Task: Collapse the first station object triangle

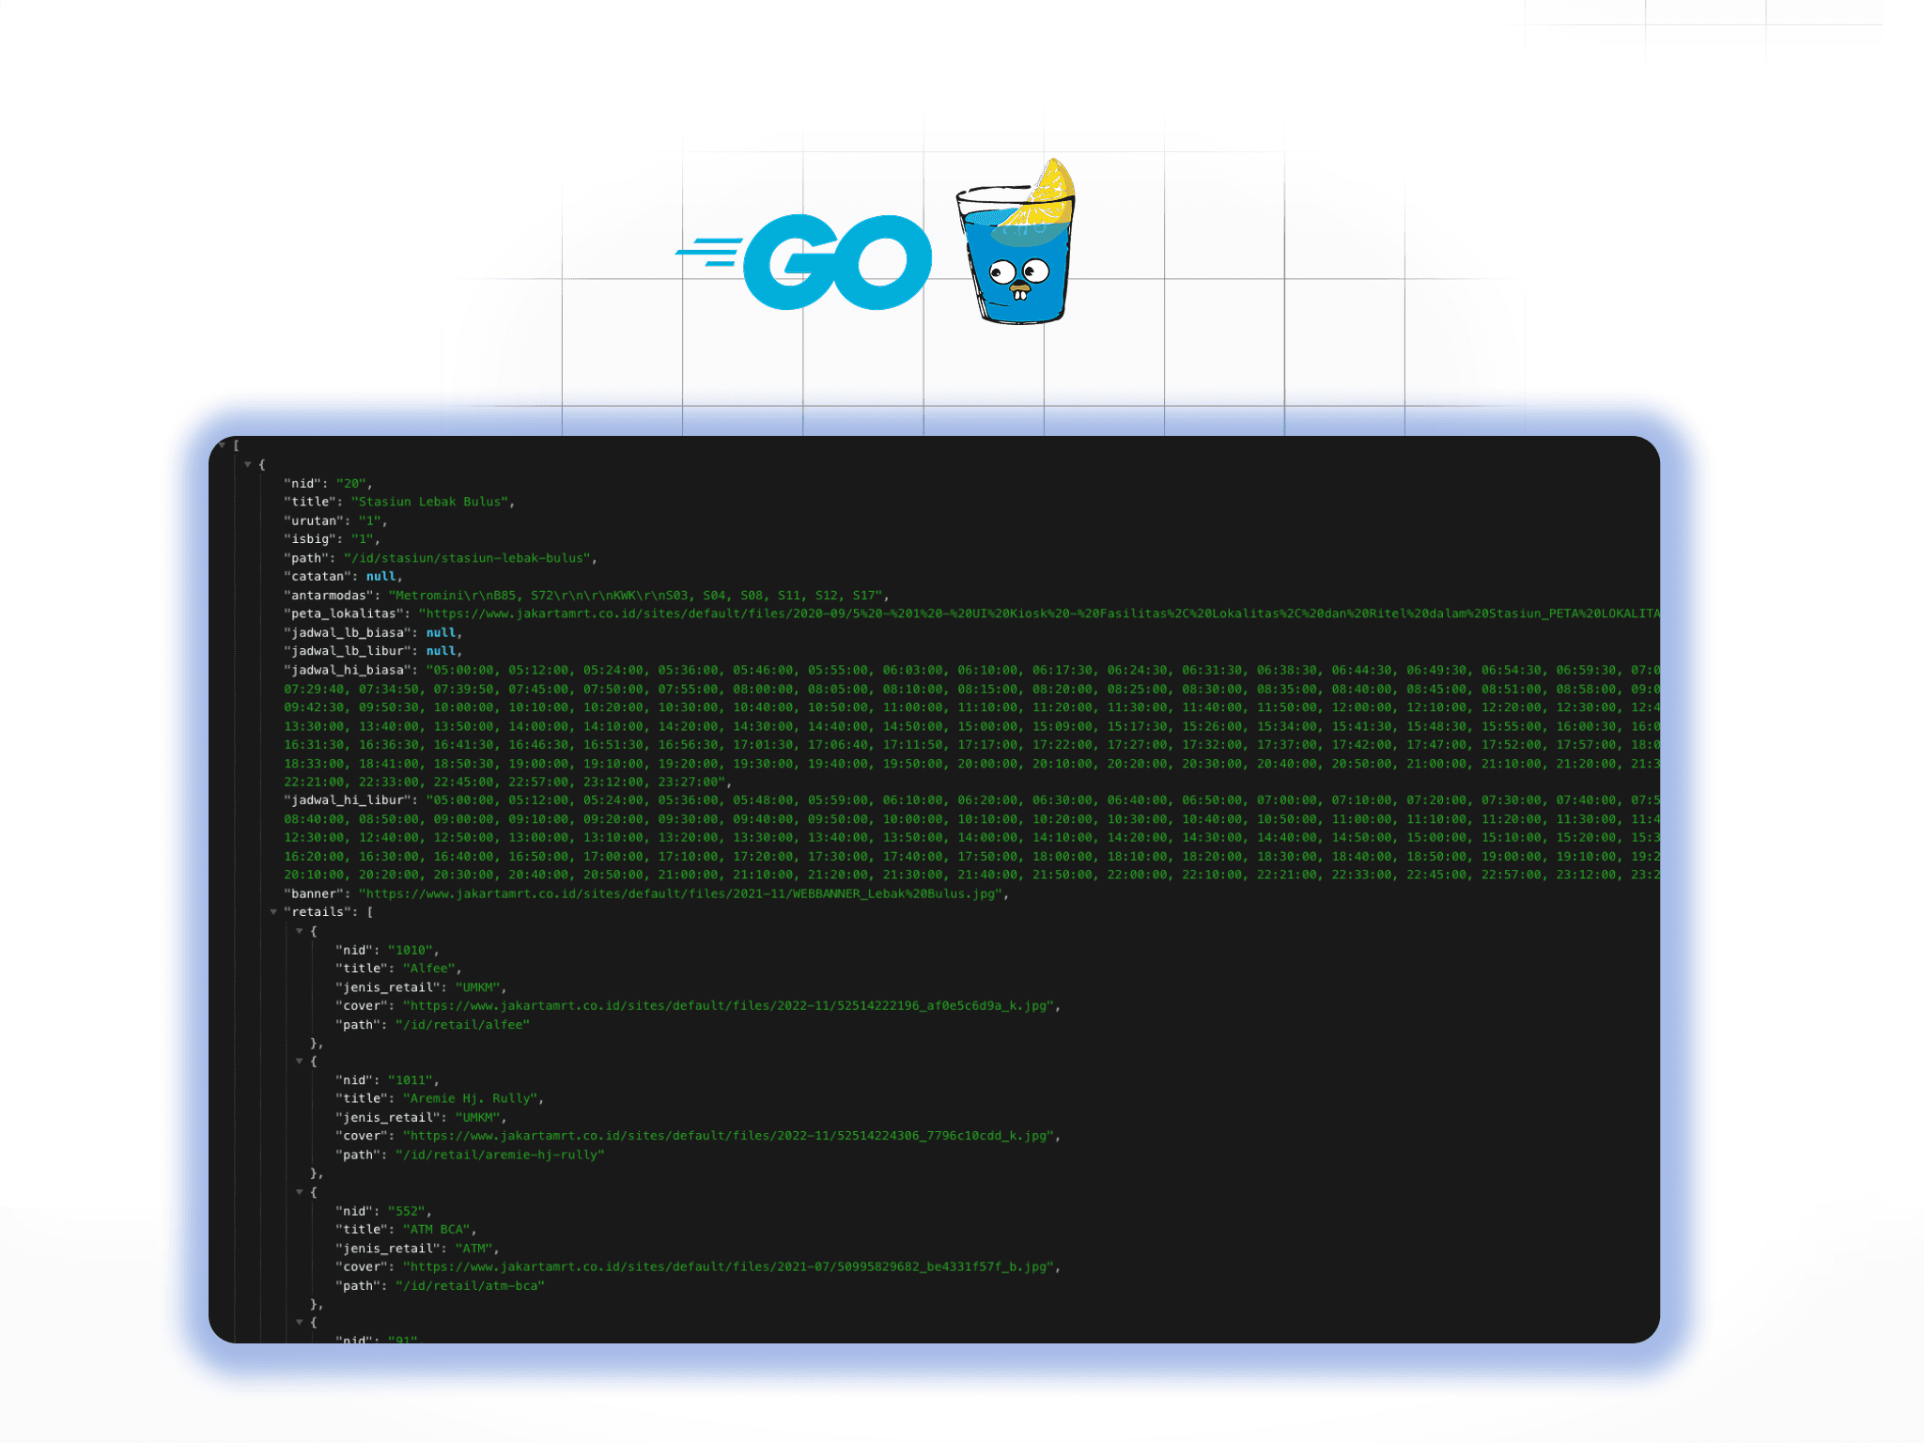Action: click(248, 464)
